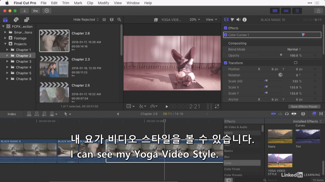This screenshot has height=182, width=325.
Task: Uncheck the Effects checkbox
Action: pos(225,28)
